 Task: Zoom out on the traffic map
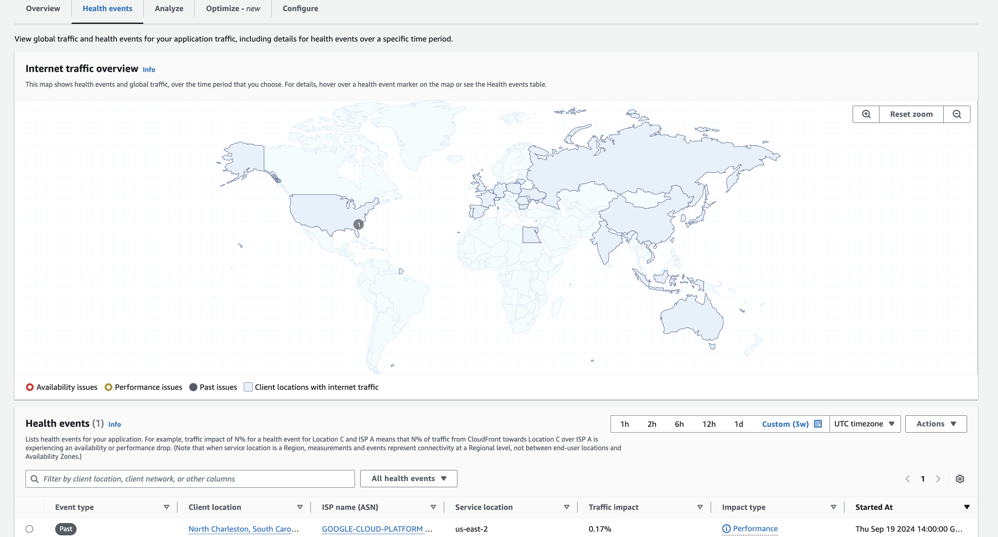point(957,114)
